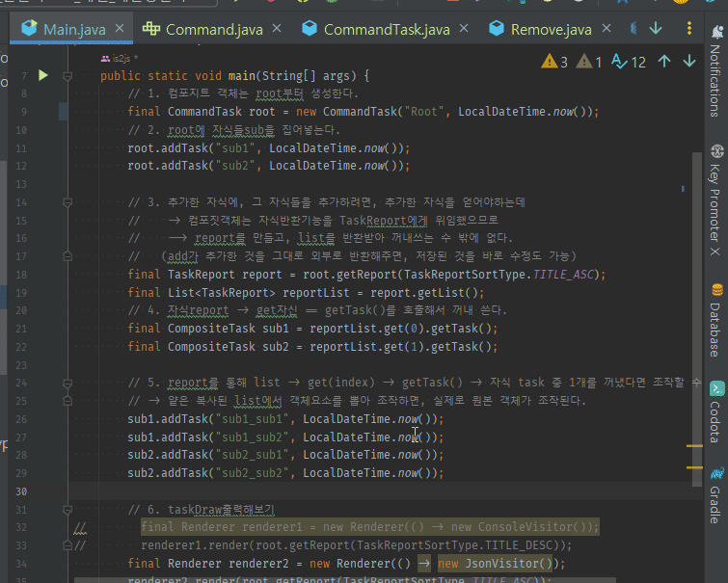Image resolution: width=728 pixels, height=583 pixels.
Task: Click reportList variable on line 19
Action: 316,293
